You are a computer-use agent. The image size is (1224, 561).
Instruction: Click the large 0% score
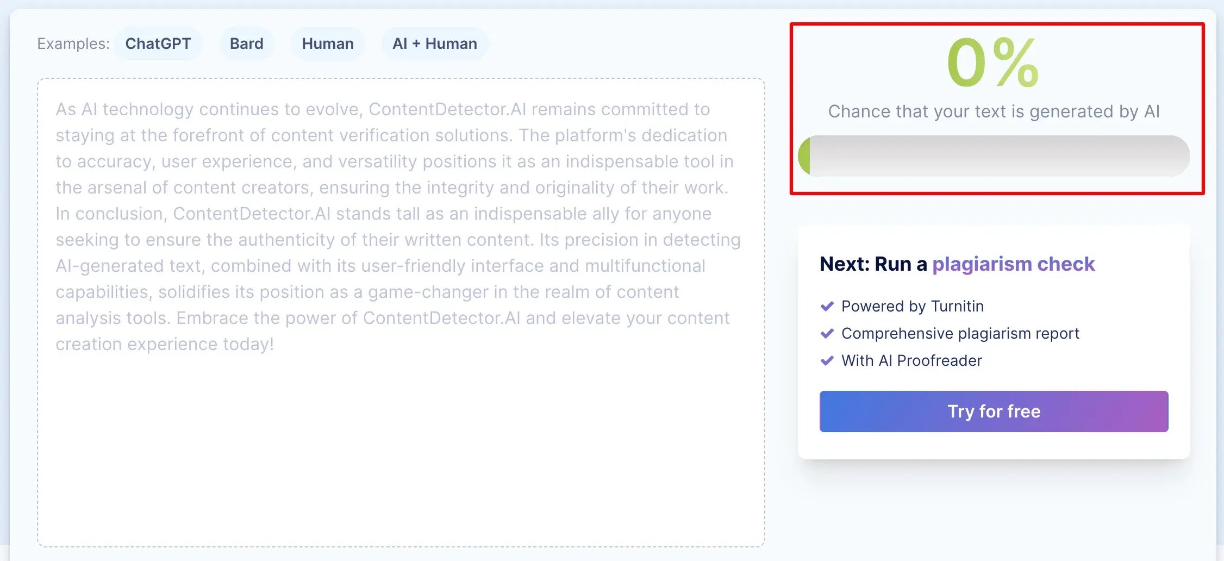993,63
